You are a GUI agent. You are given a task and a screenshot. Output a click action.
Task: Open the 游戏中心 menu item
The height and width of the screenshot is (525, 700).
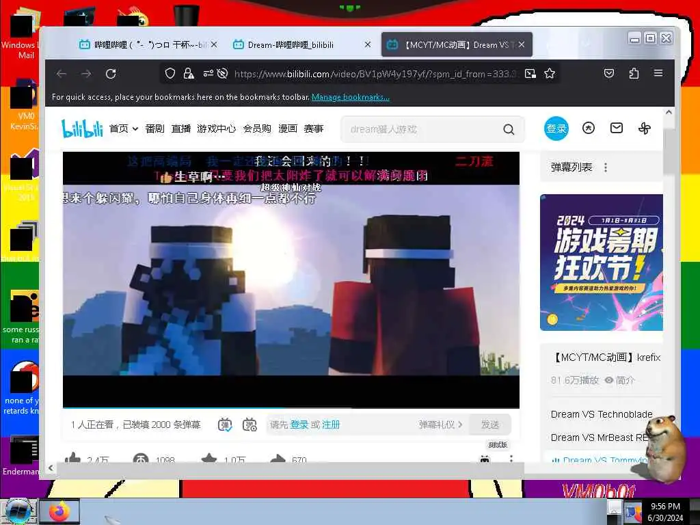(217, 129)
